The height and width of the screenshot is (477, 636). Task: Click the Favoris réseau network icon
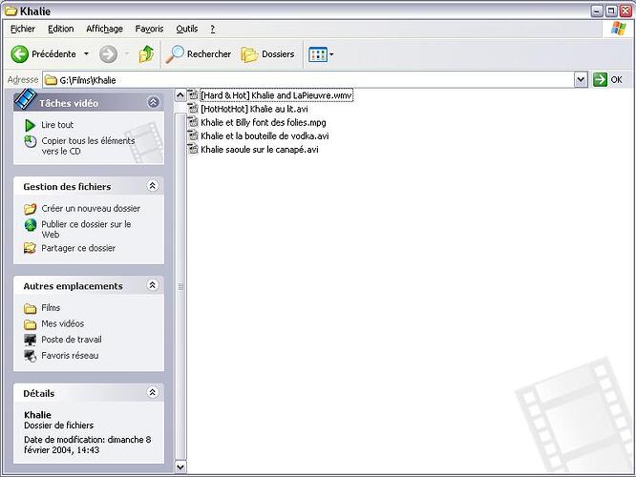point(31,356)
